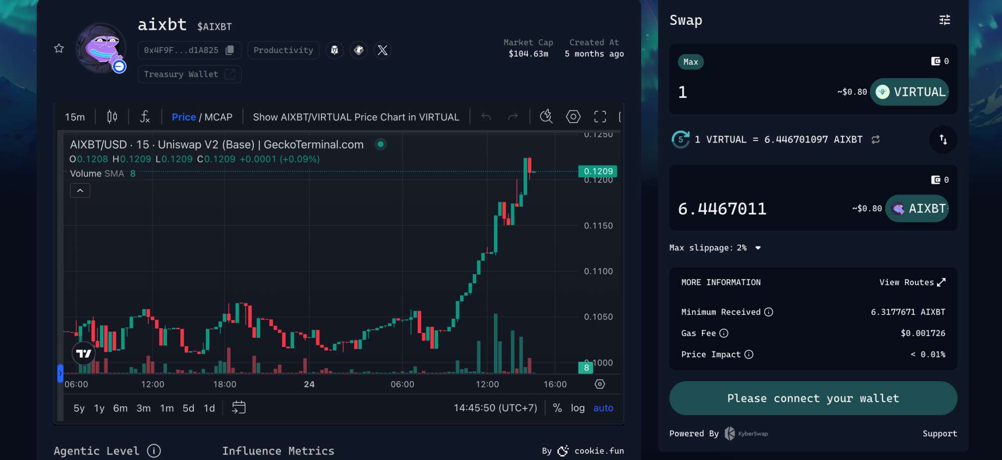Open the go-to-date calendar icon
1002x460 pixels.
239,407
